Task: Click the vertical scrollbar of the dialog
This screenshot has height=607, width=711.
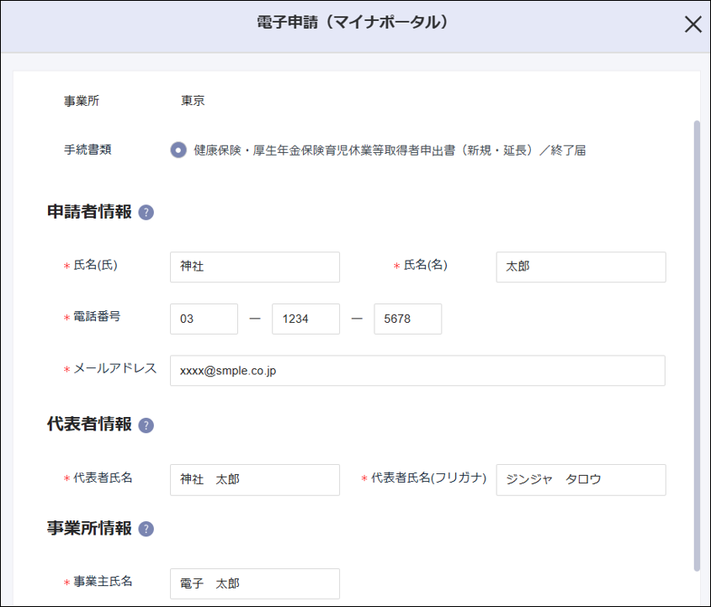Action: 697,346
